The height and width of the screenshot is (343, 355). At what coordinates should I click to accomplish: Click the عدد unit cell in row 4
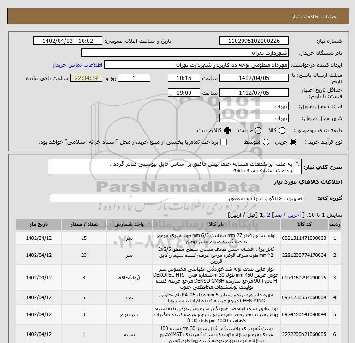pyautogui.click(x=129, y=298)
